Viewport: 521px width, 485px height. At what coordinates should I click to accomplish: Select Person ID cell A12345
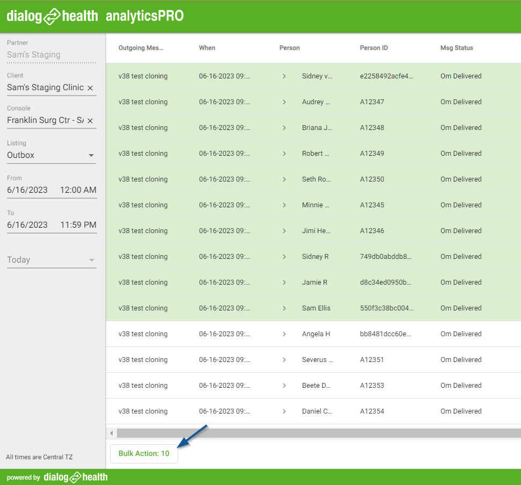372,205
